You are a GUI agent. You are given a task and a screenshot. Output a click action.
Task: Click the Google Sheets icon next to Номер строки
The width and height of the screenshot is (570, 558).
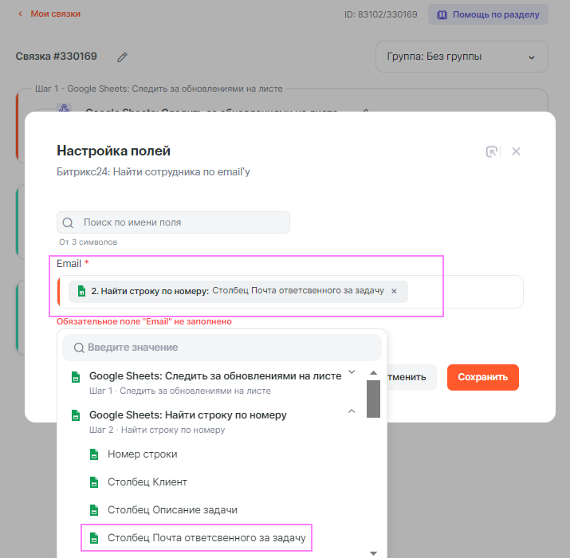(x=94, y=454)
